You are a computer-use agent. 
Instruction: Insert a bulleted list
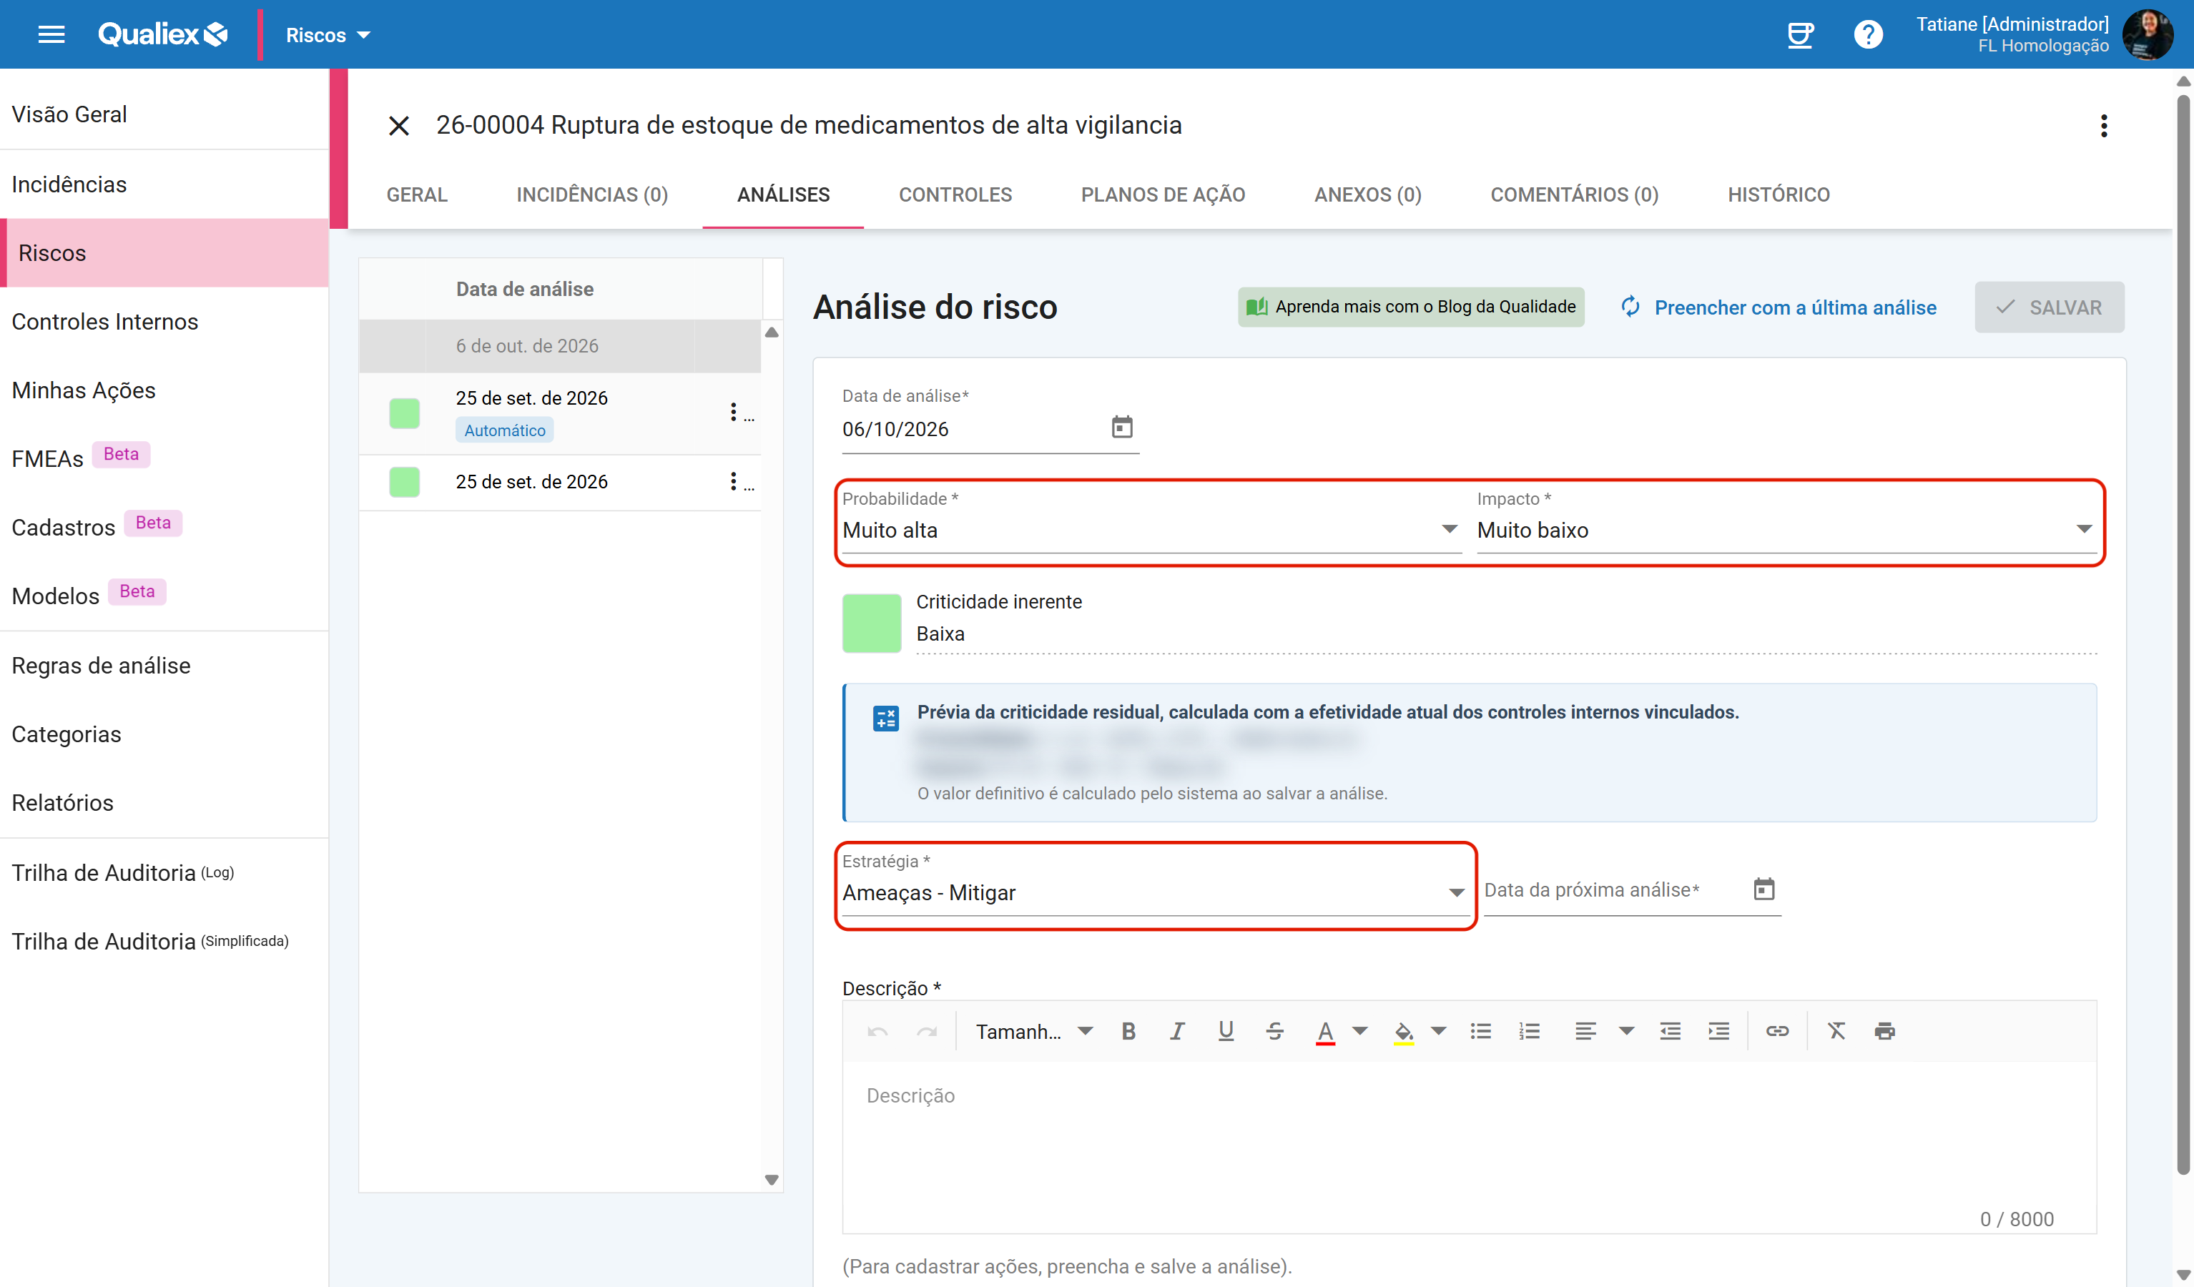click(x=1480, y=1031)
